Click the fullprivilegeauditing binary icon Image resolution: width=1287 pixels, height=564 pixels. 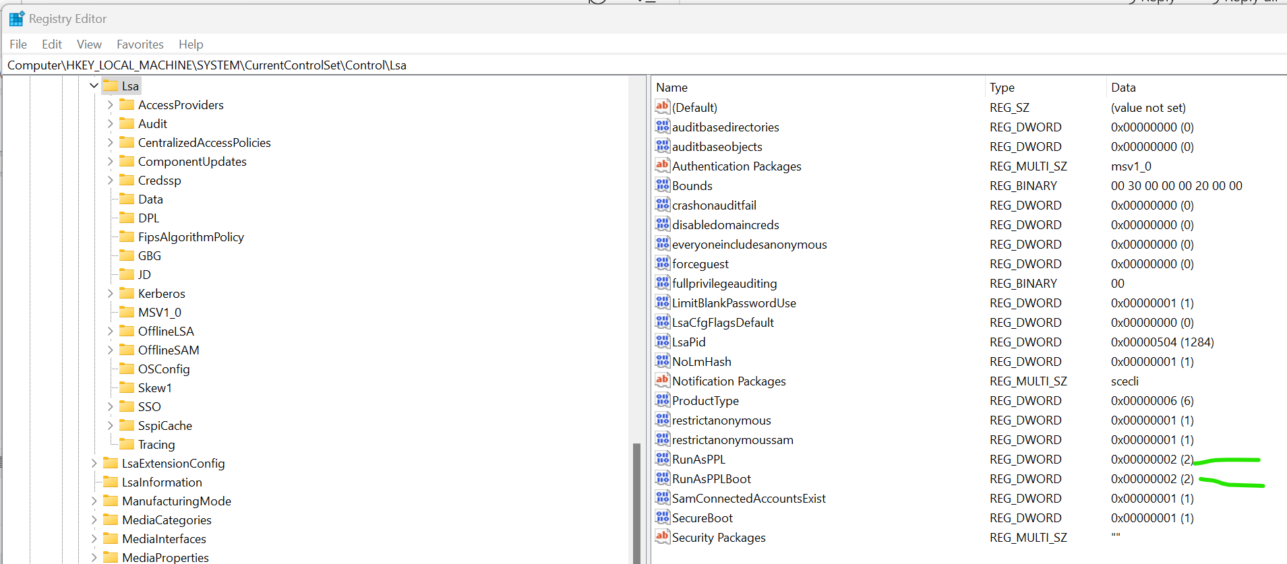tap(663, 282)
